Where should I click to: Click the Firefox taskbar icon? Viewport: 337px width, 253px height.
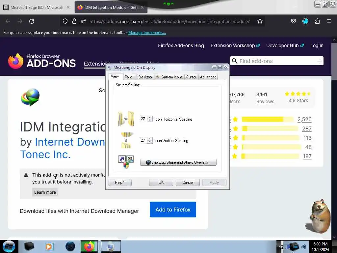pyautogui.click(x=89, y=246)
